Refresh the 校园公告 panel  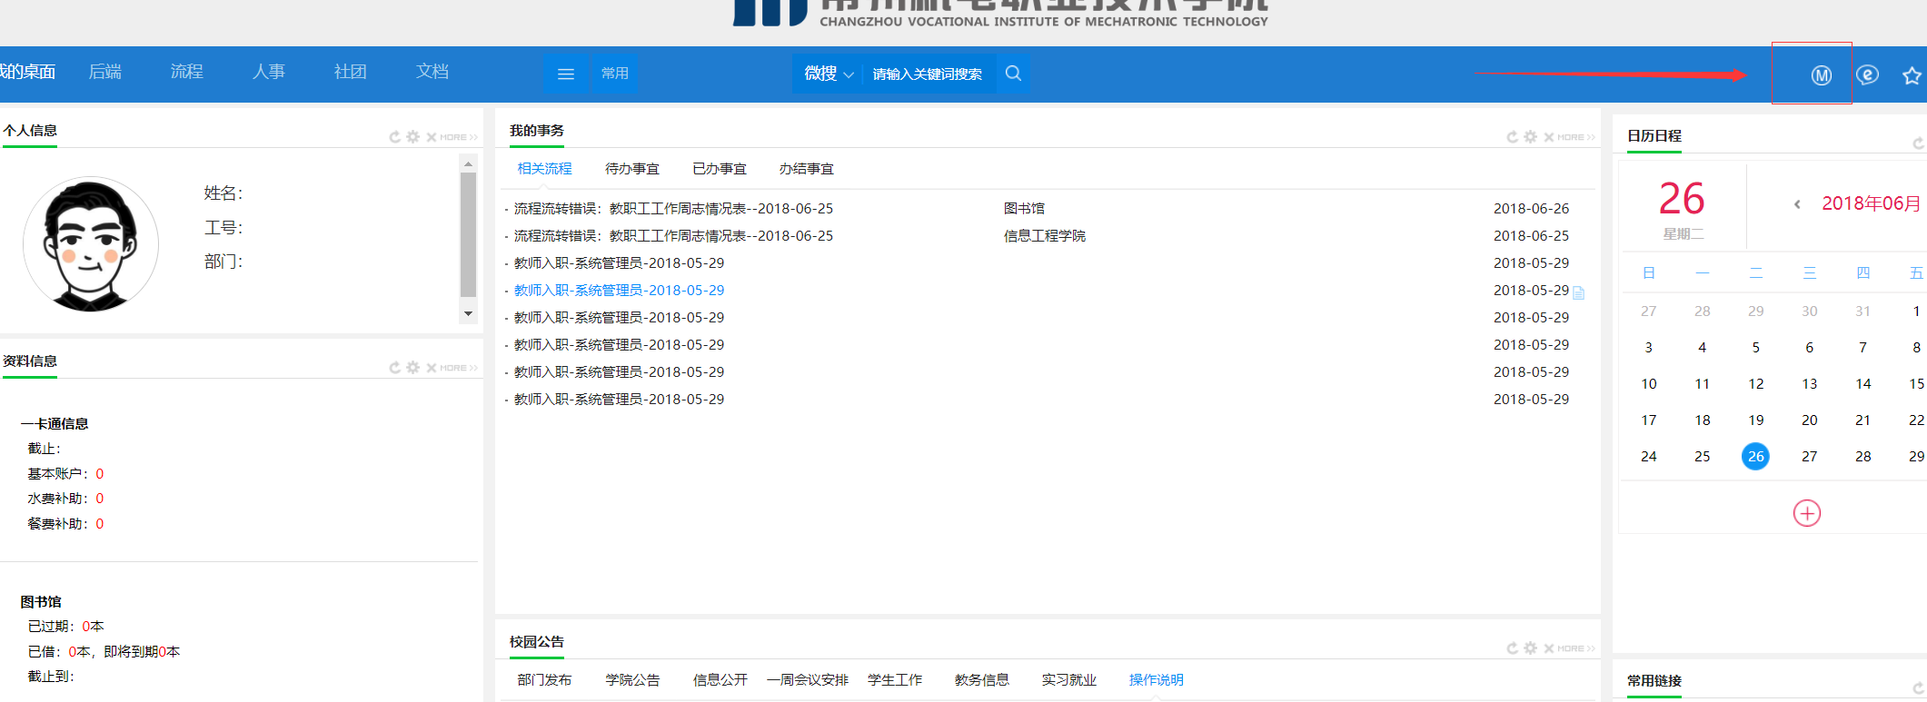tap(1513, 648)
